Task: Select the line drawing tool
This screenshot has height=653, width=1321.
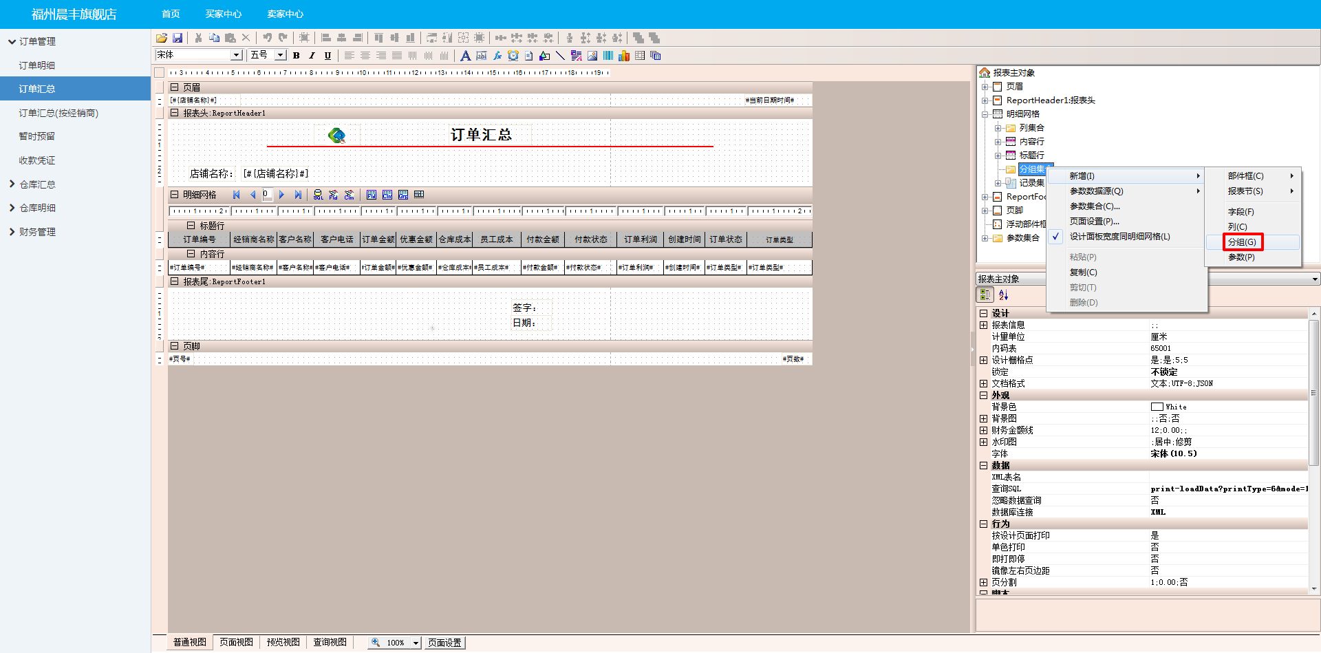Action: point(560,56)
